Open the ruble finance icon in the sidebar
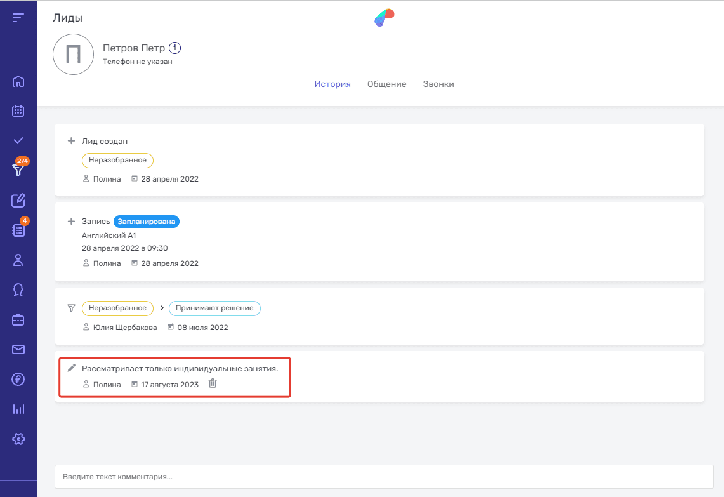This screenshot has width=724, height=497. (x=18, y=379)
